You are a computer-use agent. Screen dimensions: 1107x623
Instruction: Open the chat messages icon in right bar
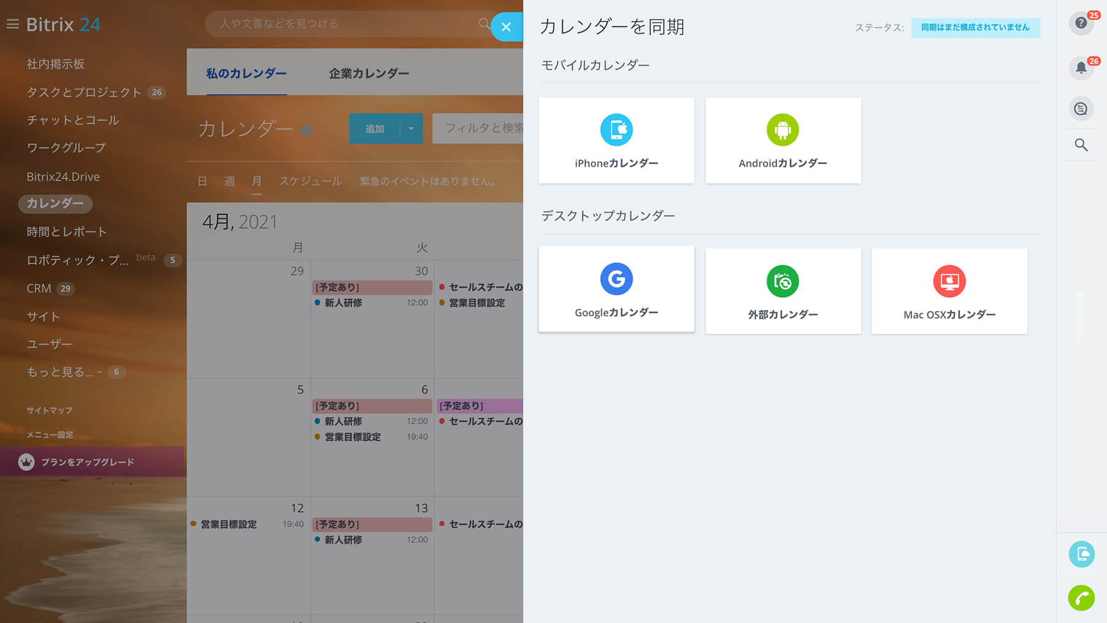click(x=1081, y=109)
